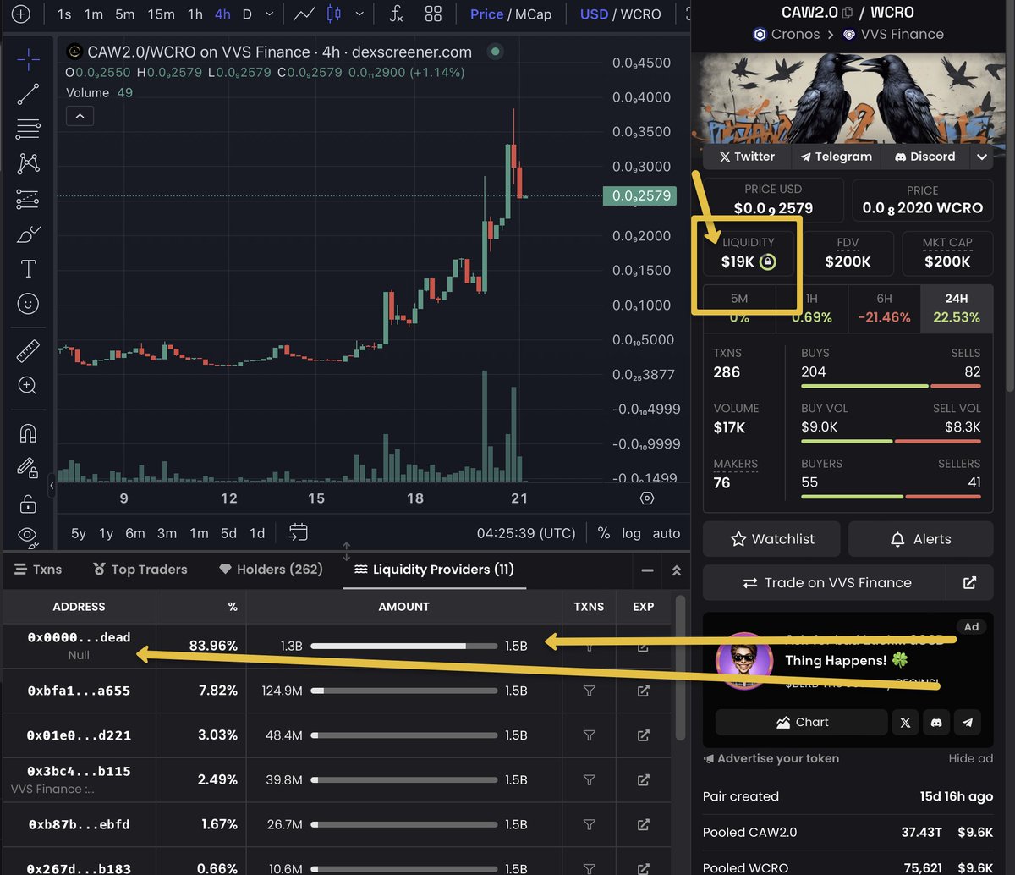This screenshot has height=875, width=1015.
Task: Open the chart layout grid selector
Action: pos(433,14)
